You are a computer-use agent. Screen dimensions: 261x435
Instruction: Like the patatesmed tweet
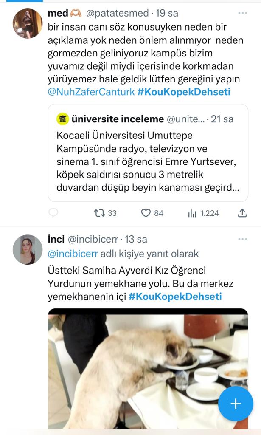146,213
